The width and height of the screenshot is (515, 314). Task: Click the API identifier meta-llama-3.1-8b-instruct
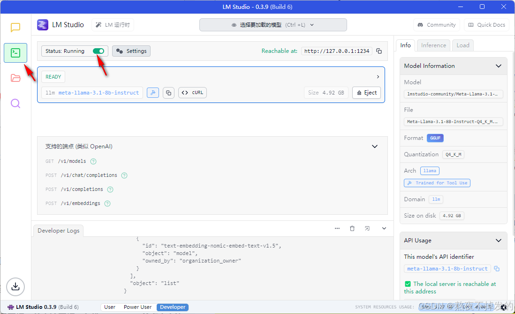tap(447, 269)
